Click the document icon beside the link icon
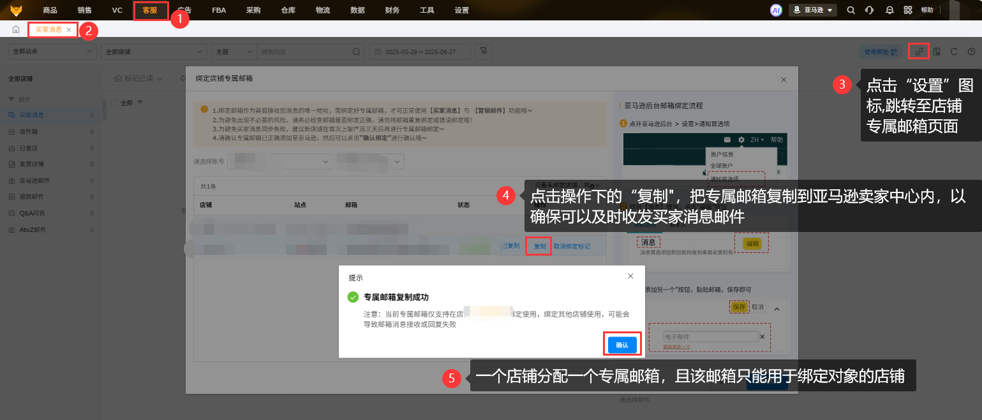 937,52
